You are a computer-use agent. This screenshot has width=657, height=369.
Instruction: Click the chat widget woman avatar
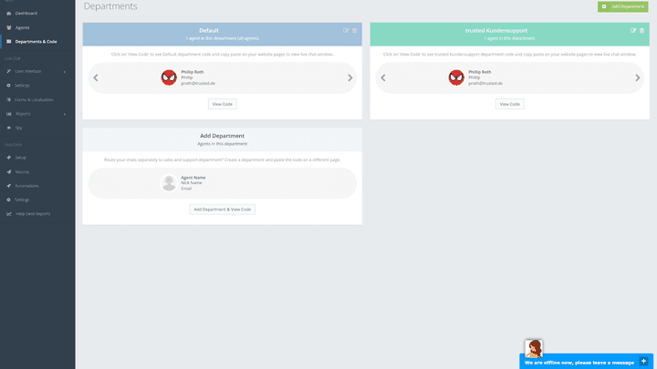pyautogui.click(x=534, y=348)
